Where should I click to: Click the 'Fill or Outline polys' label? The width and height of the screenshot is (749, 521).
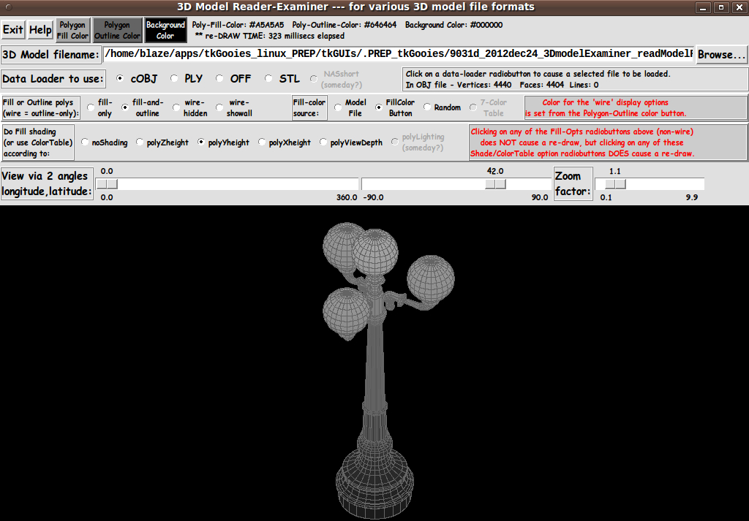pos(41,108)
